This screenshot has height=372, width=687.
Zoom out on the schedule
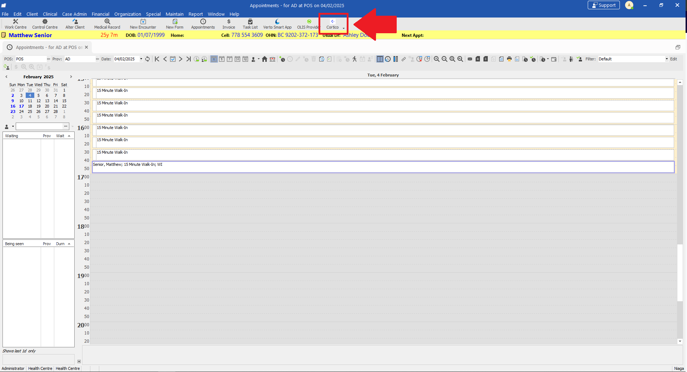coord(445,59)
